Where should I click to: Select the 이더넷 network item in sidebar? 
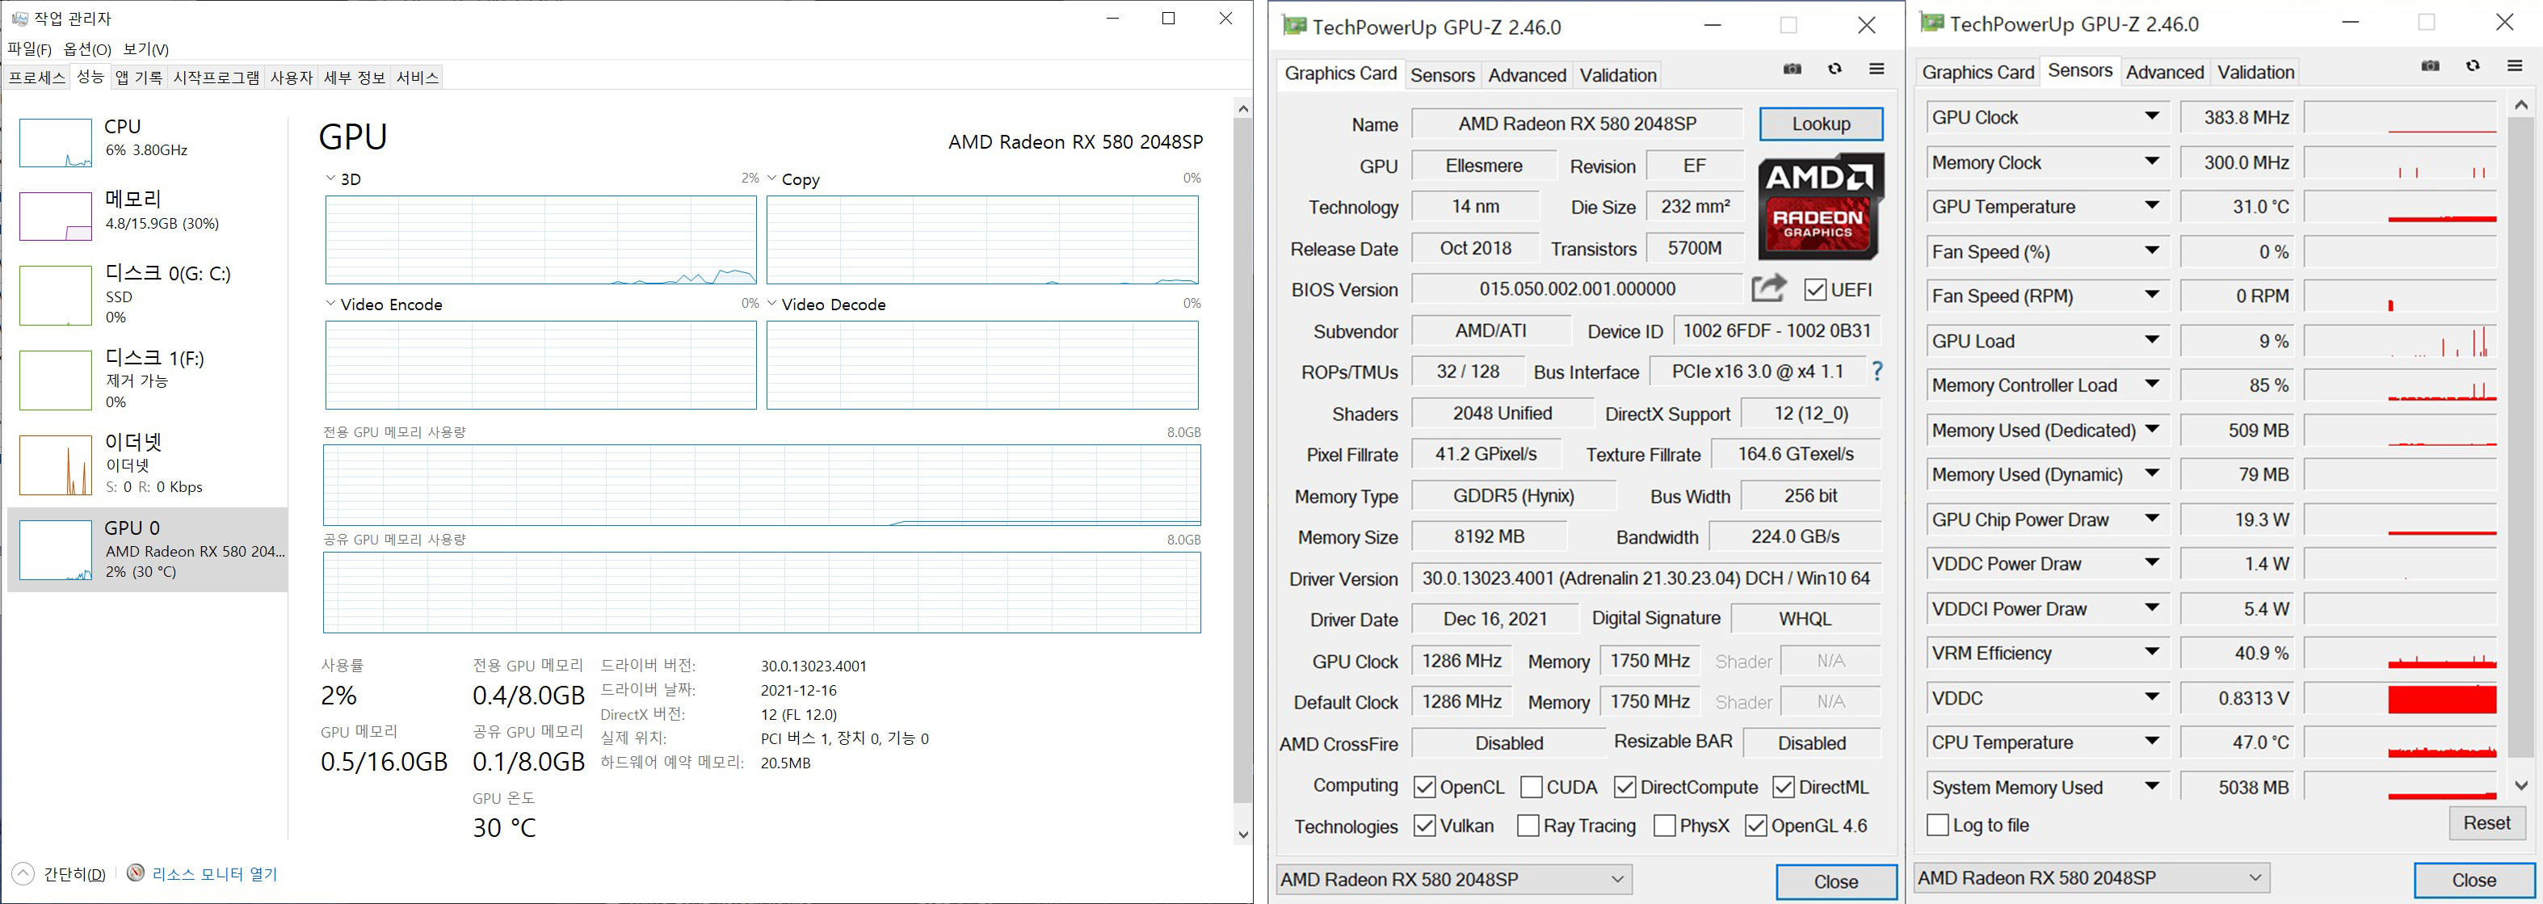[148, 464]
